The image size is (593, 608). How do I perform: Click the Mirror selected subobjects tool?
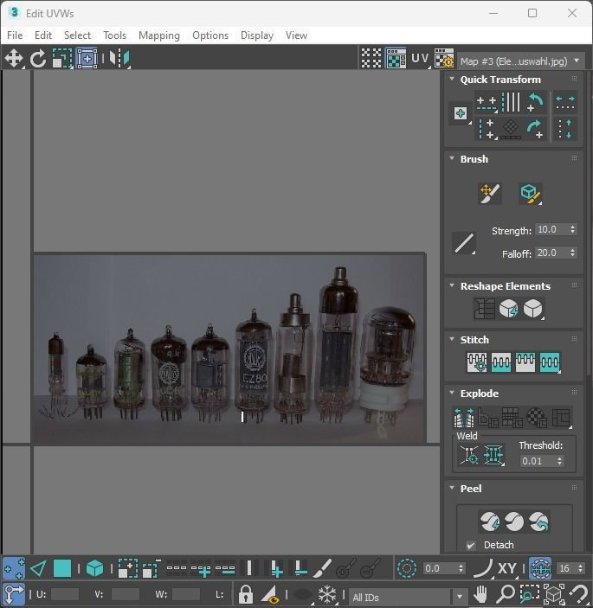119,59
